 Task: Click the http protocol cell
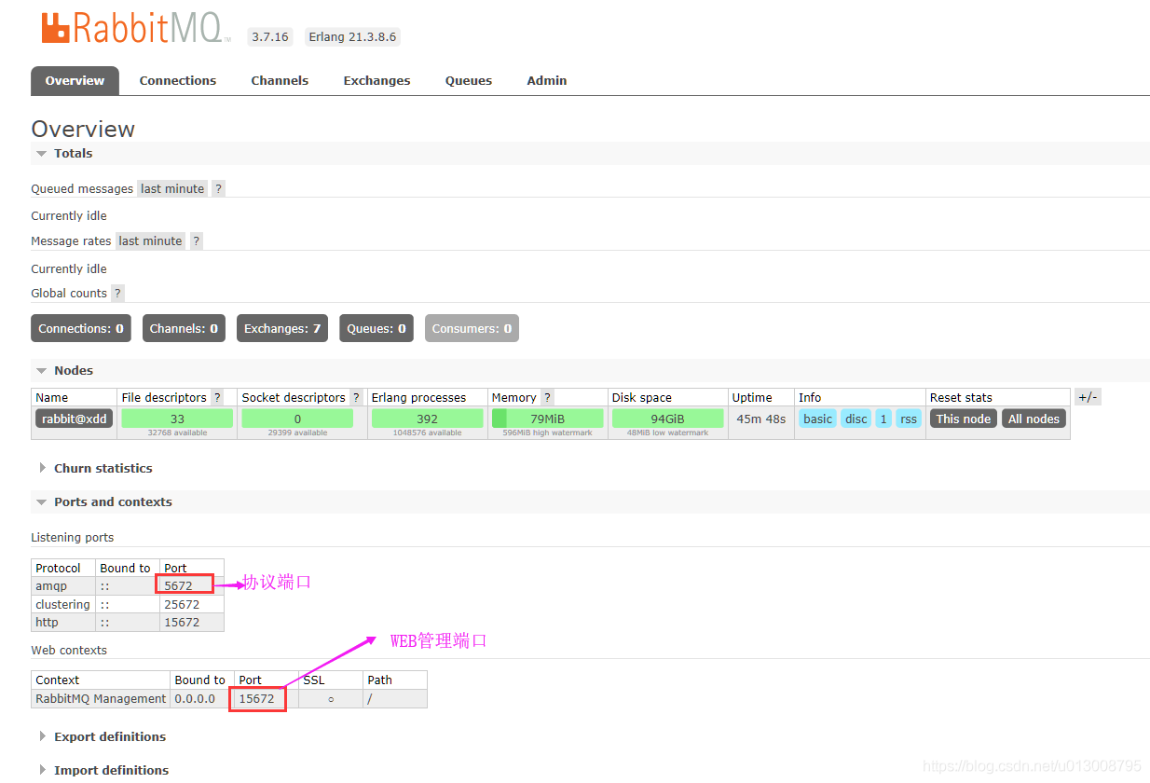coord(63,622)
